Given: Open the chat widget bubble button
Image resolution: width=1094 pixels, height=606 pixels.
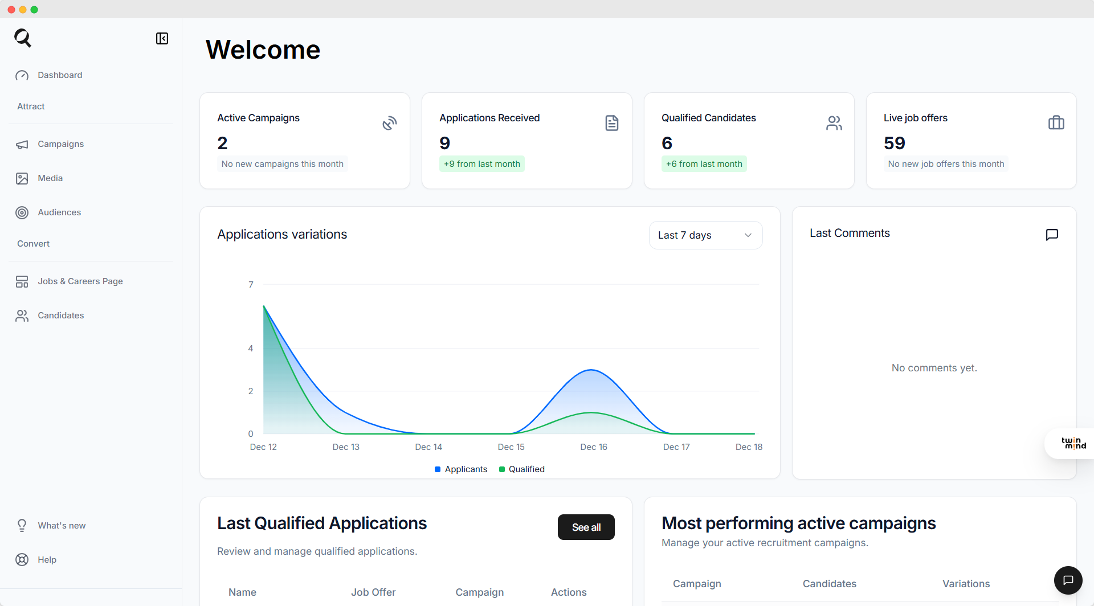Looking at the screenshot, I should 1068,580.
